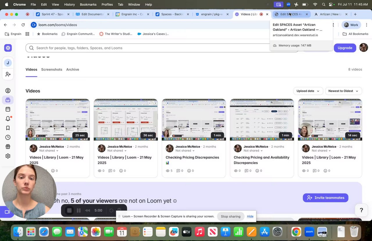The width and height of the screenshot is (372, 241).
Task: Switch to the engrain / pkg browser tab
Action: tap(212, 14)
